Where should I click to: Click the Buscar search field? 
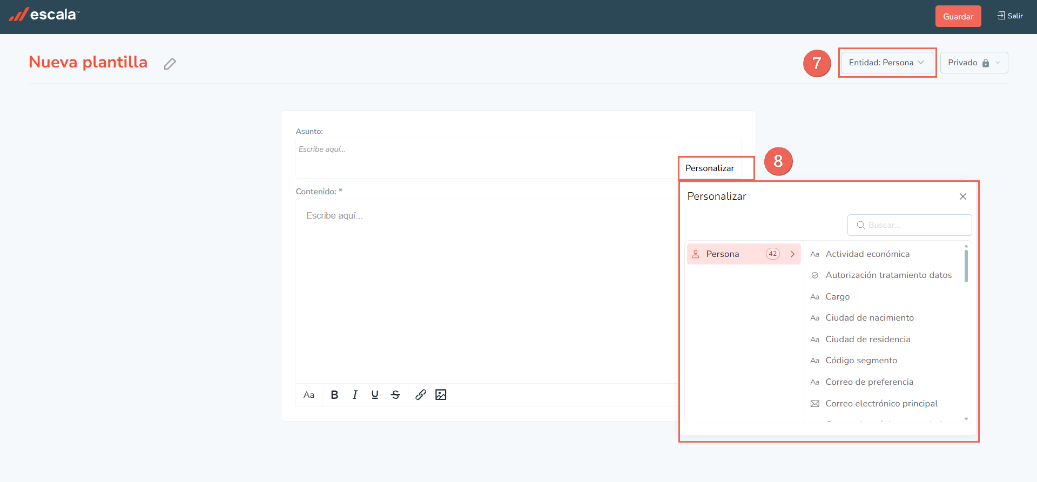click(910, 225)
